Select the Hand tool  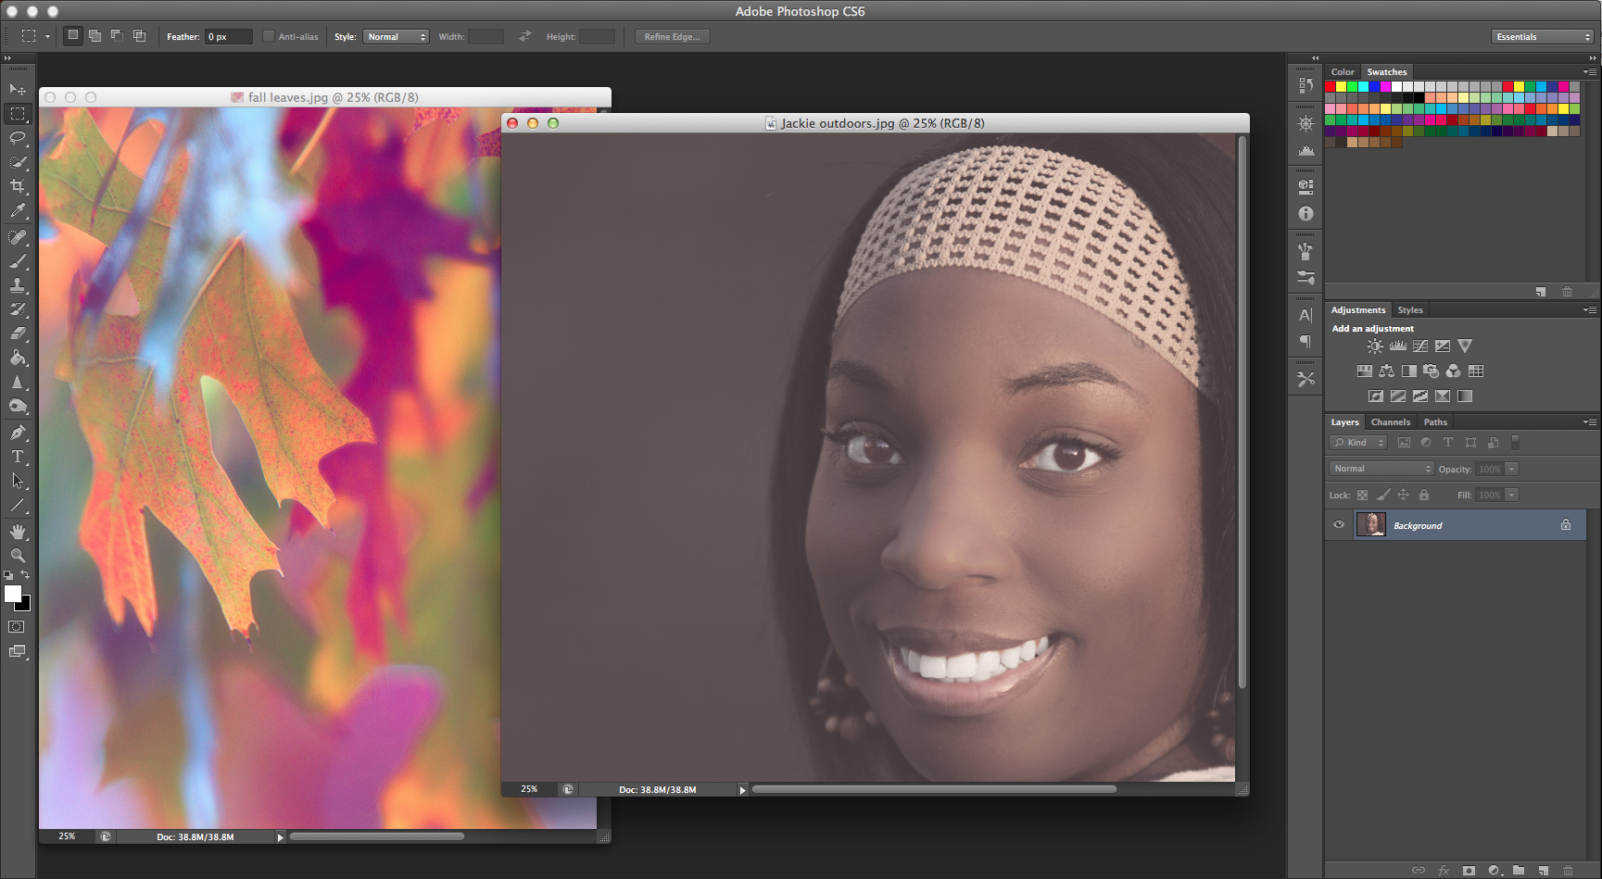(x=18, y=532)
